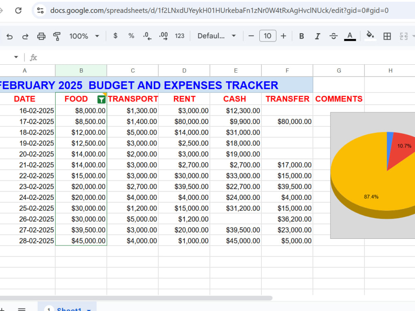Click the browser address bar URL

click(x=219, y=11)
